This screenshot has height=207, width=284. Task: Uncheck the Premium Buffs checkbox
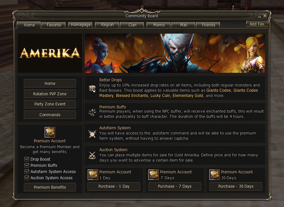[x=27, y=166]
